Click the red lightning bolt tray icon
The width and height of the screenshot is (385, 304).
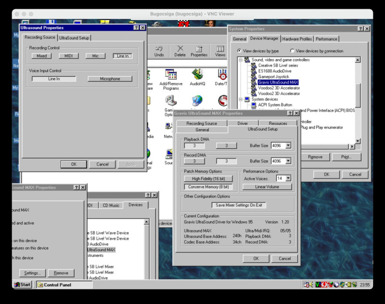click(x=324, y=285)
